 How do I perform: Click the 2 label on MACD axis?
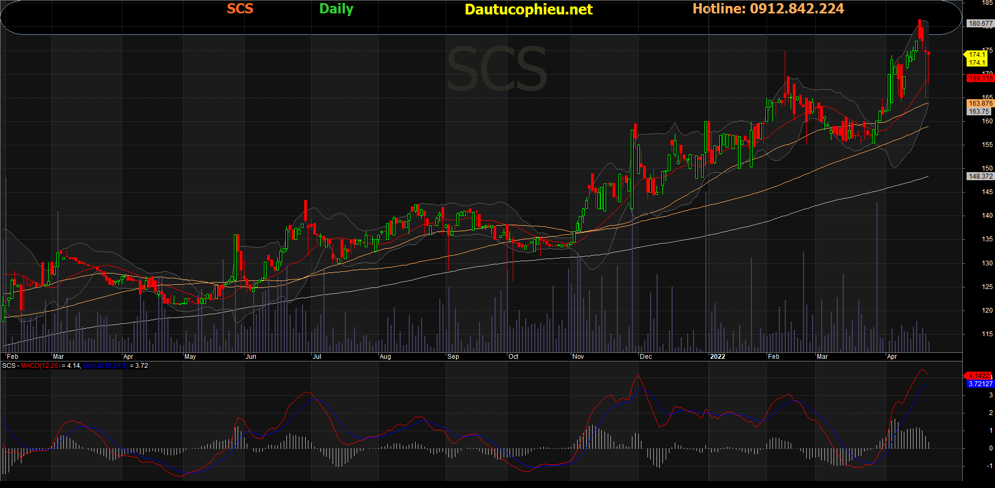tap(991, 413)
